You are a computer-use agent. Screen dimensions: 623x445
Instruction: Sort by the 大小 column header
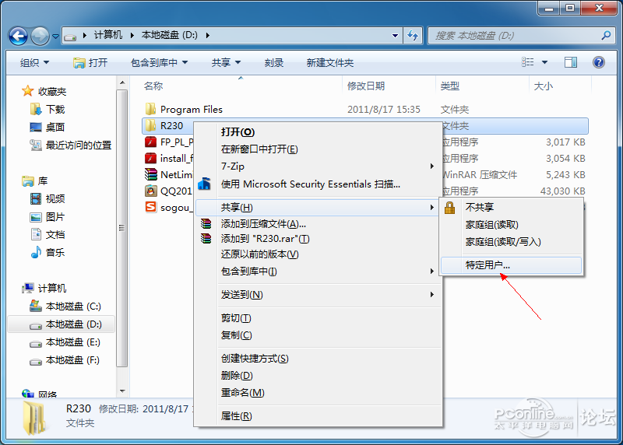click(544, 86)
